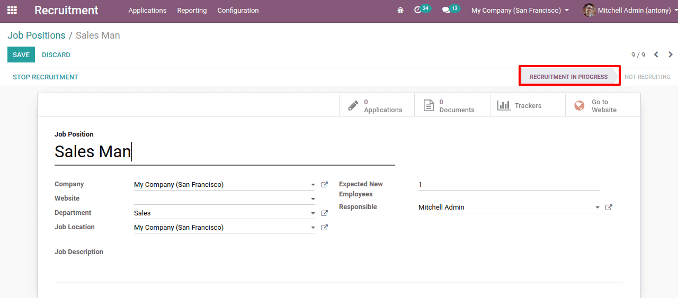This screenshot has width=678, height=298.
Task: Expand the Department field dropdown arrow
Action: click(313, 214)
